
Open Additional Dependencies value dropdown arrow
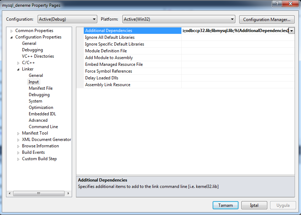coord(291,31)
